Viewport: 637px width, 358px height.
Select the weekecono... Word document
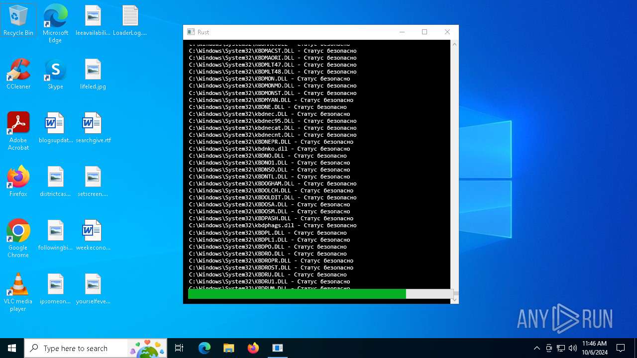93,235
